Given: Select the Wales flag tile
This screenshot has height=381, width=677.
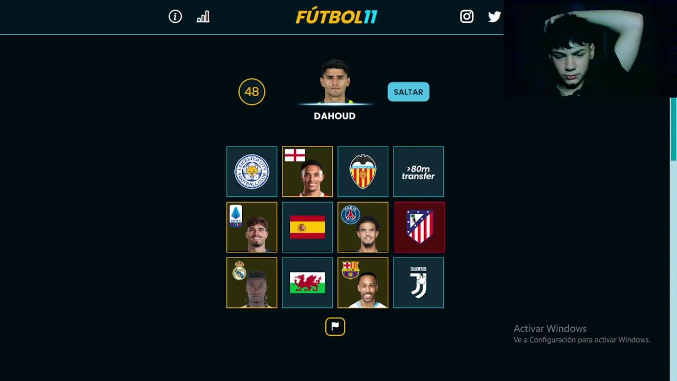Looking at the screenshot, I should [x=307, y=283].
